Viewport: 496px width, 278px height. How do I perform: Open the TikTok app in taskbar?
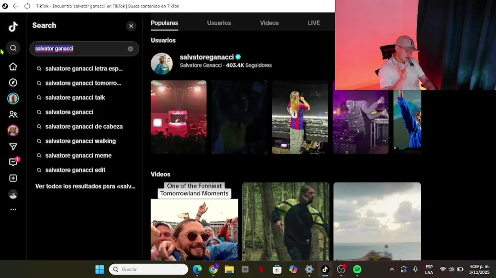point(325,270)
